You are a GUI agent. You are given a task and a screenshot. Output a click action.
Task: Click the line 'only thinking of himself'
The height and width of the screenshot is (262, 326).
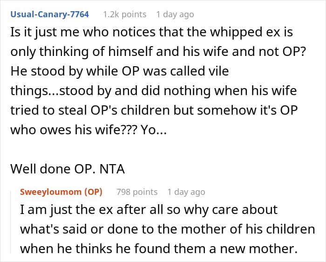pyautogui.click(x=158, y=52)
